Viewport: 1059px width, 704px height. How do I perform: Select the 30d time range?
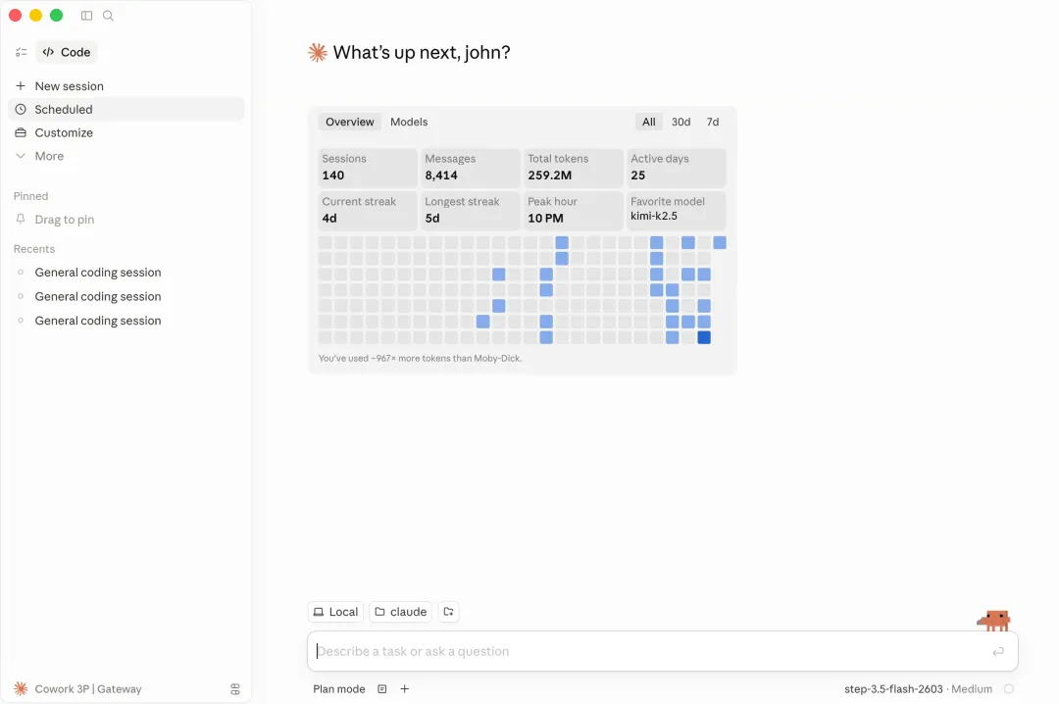click(681, 122)
